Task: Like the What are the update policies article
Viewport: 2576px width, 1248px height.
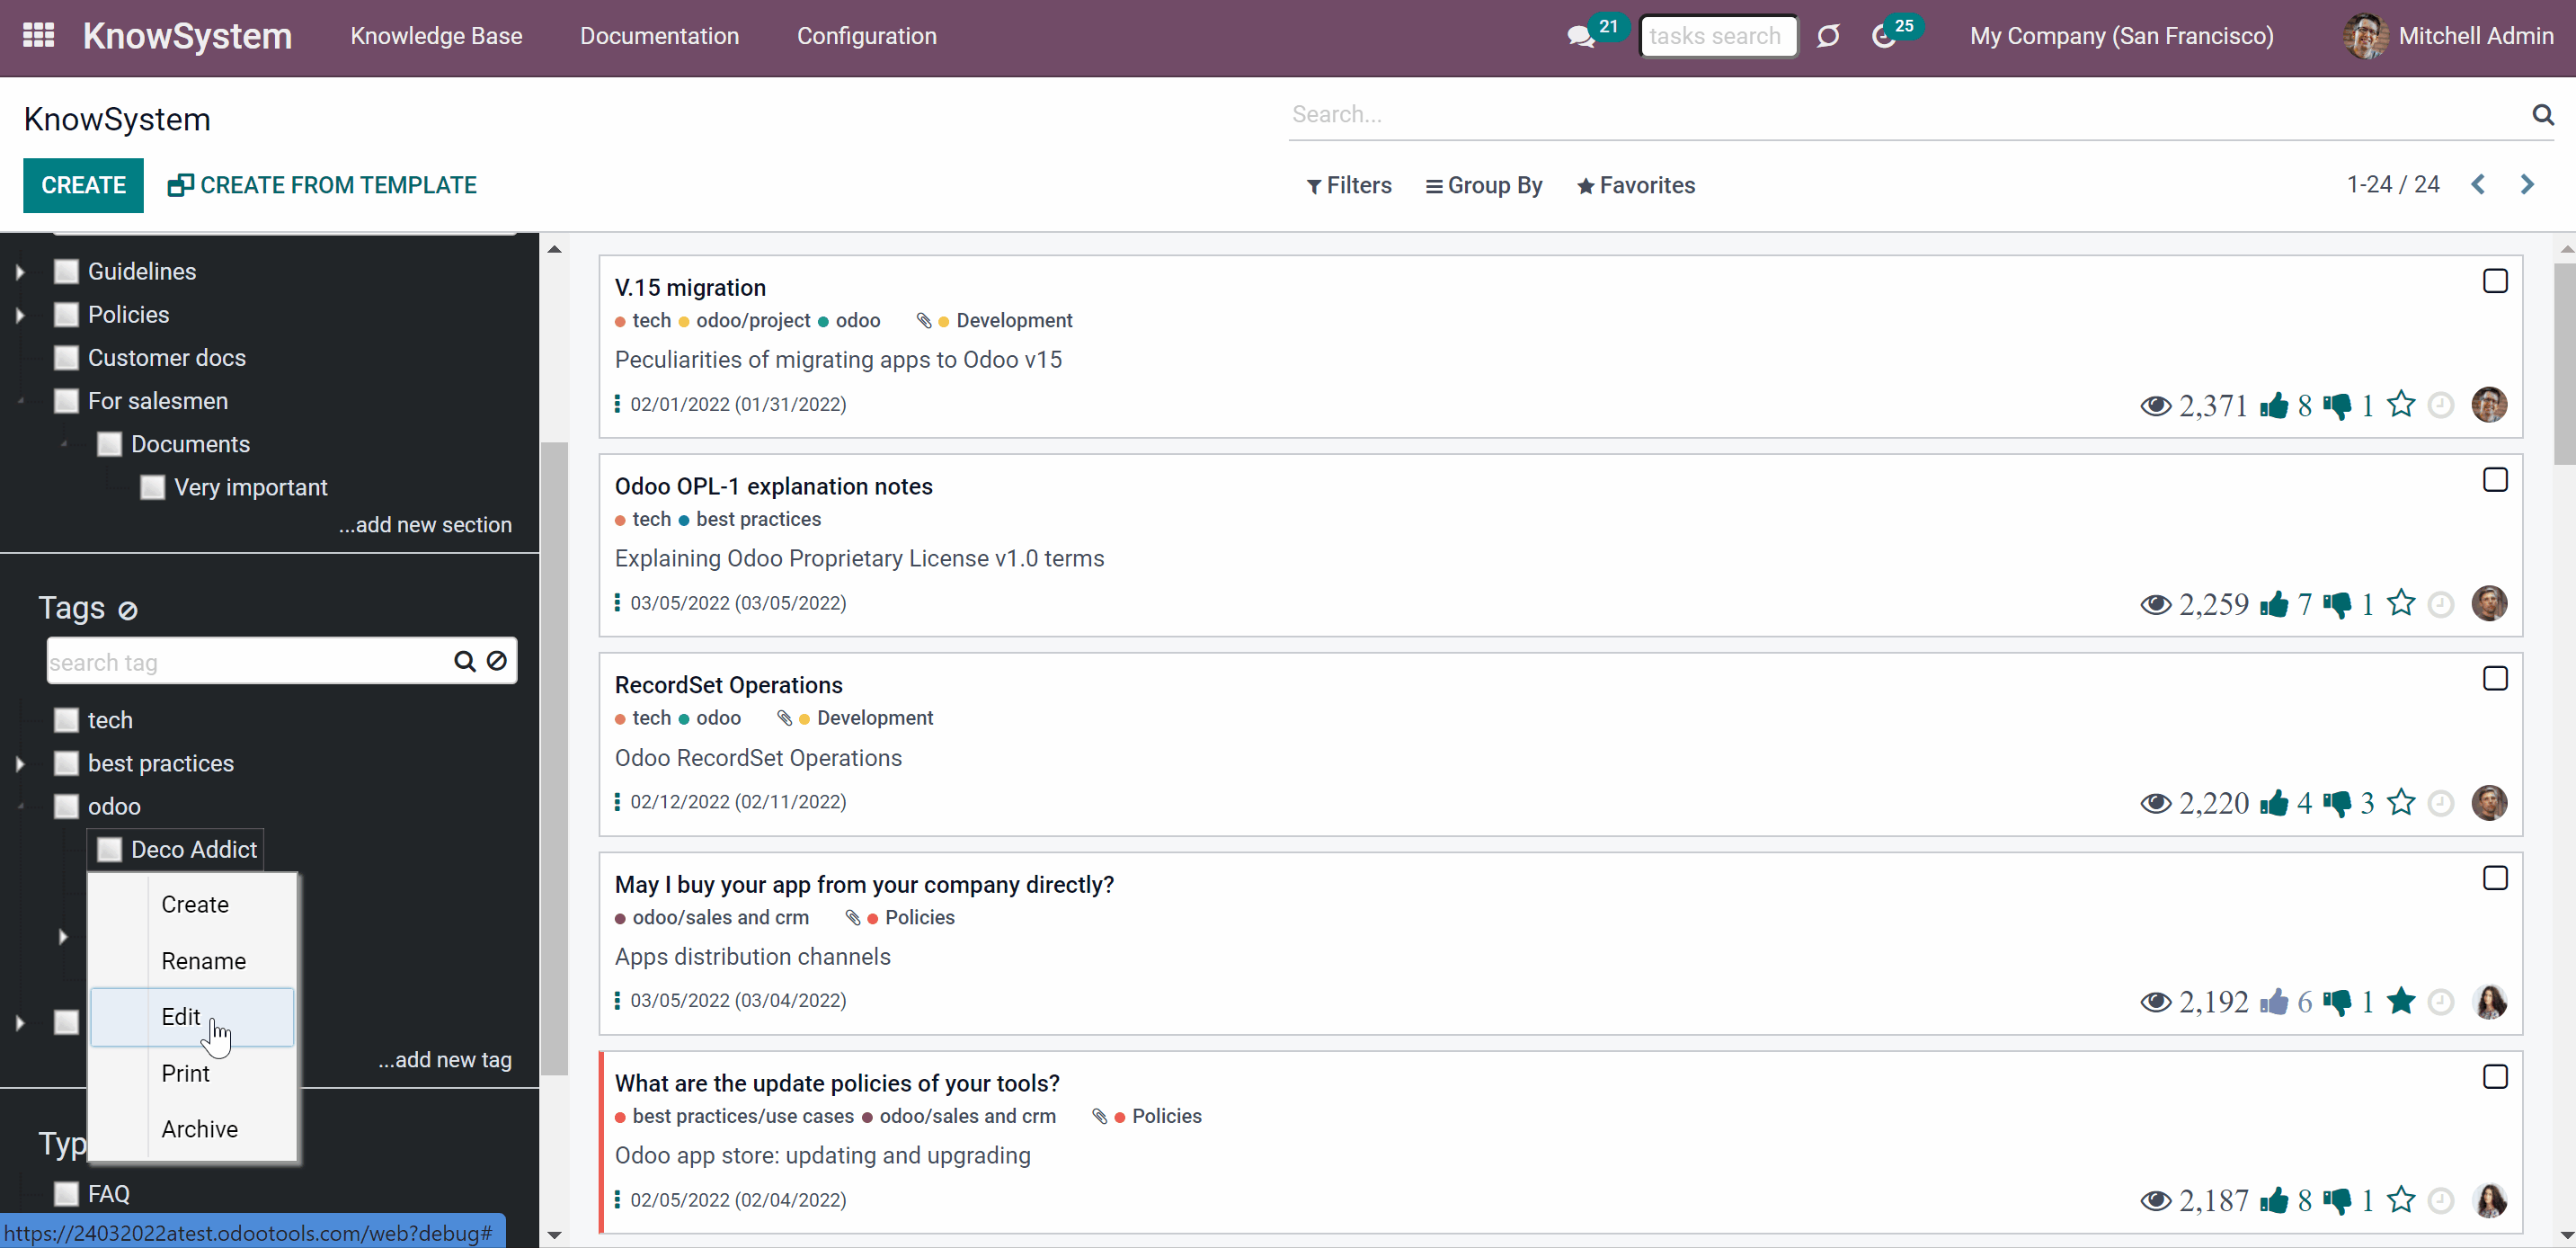Action: [2273, 1200]
